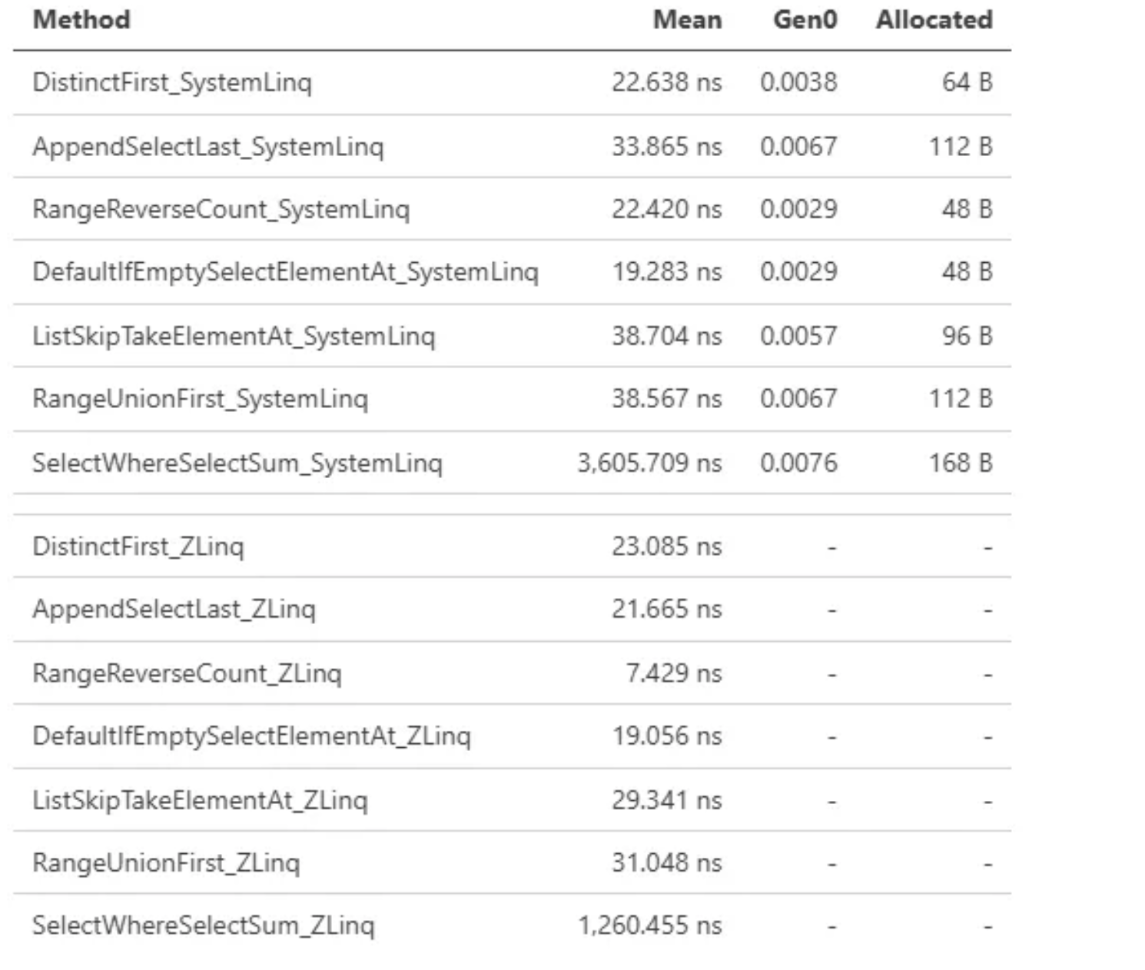Click the 3,605.709 ns mean value
This screenshot has height=970, width=1145.
[649, 463]
